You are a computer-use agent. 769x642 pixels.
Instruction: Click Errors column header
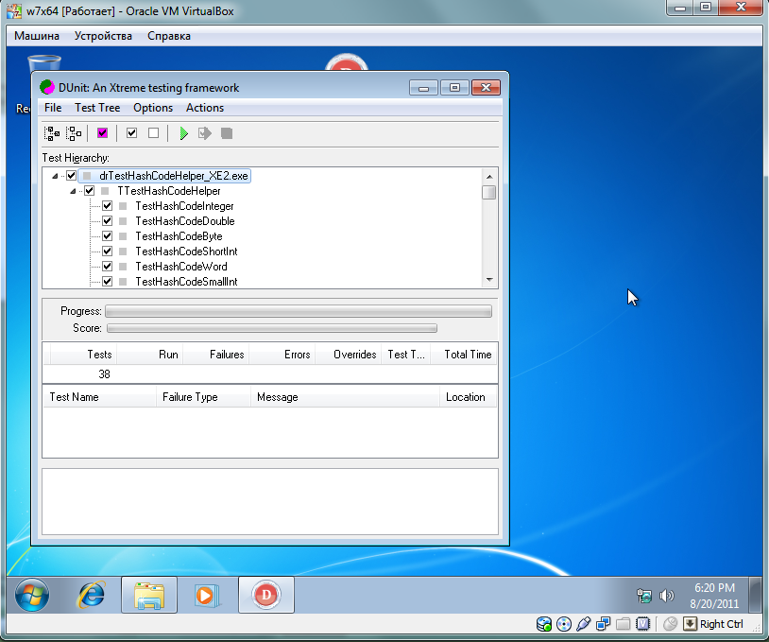282,355
